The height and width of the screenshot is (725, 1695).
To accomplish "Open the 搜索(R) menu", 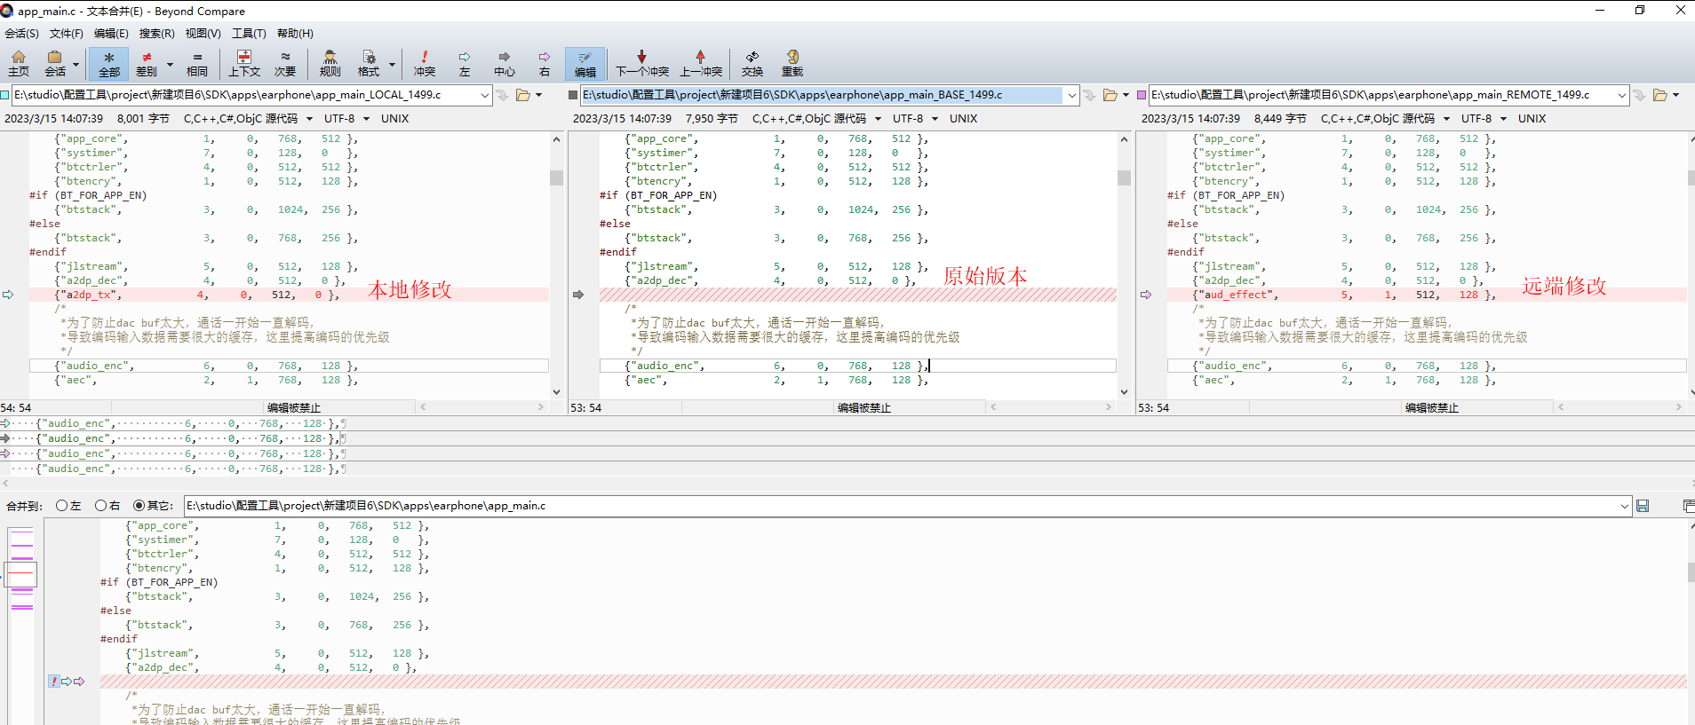I will [156, 34].
